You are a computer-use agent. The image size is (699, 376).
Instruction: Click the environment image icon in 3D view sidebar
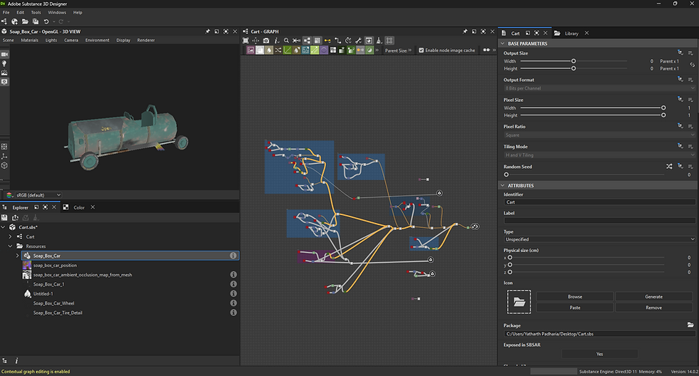(x=4, y=73)
